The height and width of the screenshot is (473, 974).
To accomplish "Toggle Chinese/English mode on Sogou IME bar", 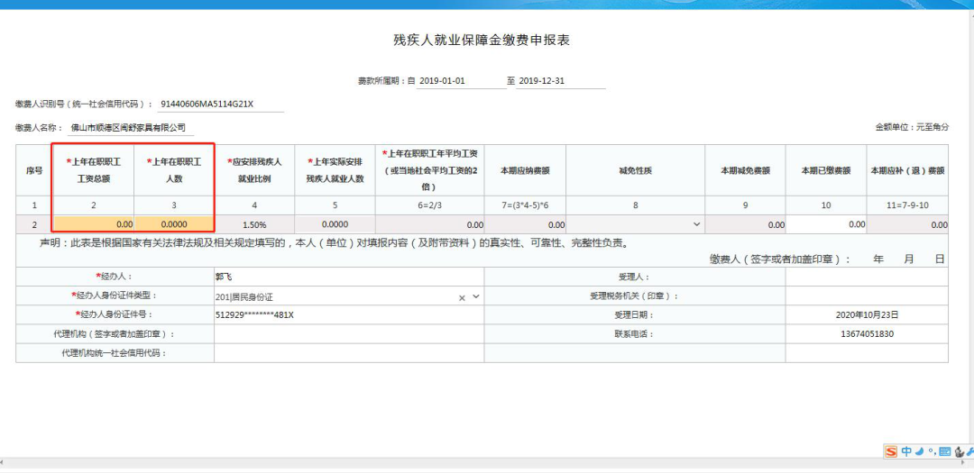I will point(906,451).
